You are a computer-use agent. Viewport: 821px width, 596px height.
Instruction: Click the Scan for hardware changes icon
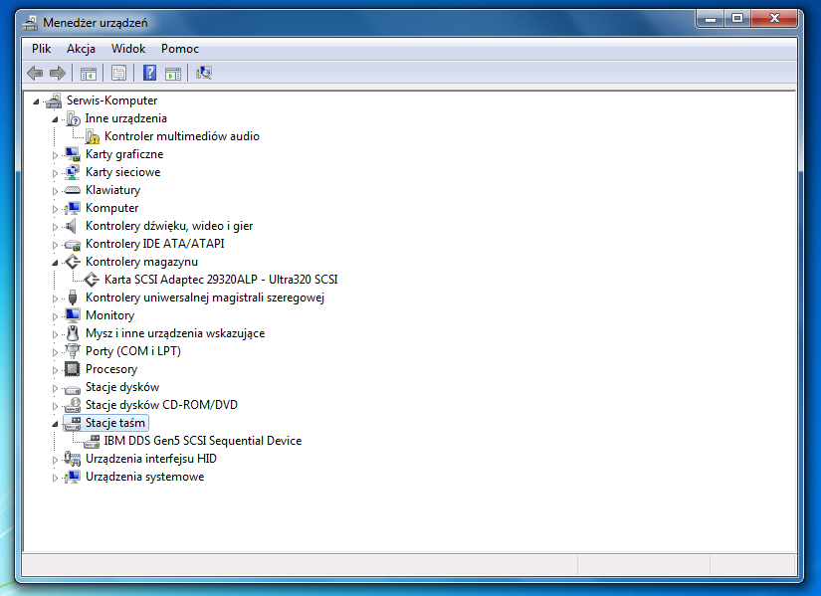click(204, 73)
